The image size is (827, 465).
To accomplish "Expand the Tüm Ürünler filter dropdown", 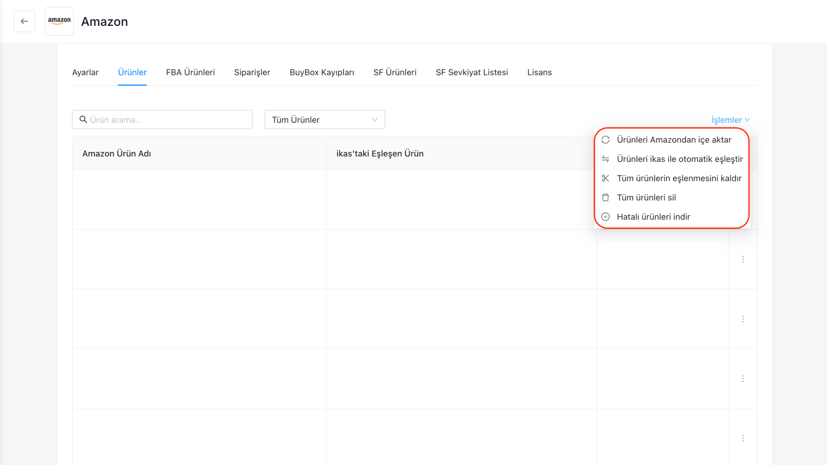I will [x=325, y=120].
